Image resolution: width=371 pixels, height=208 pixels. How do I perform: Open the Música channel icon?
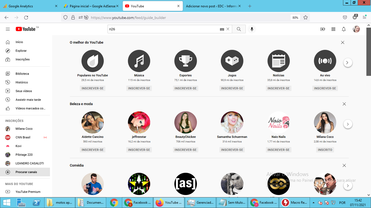pyautogui.click(x=139, y=61)
